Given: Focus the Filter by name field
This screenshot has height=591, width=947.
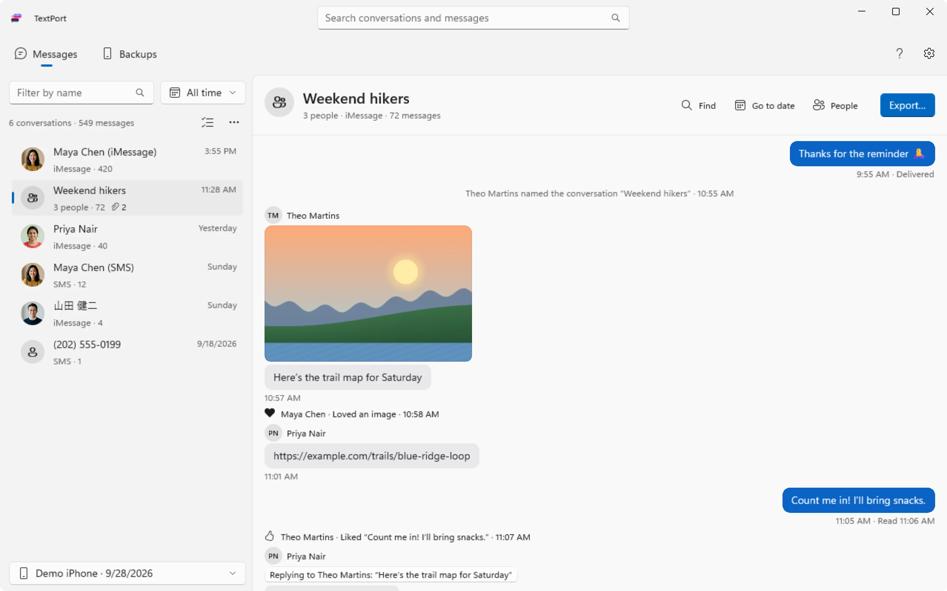Looking at the screenshot, I should pyautogui.click(x=82, y=93).
